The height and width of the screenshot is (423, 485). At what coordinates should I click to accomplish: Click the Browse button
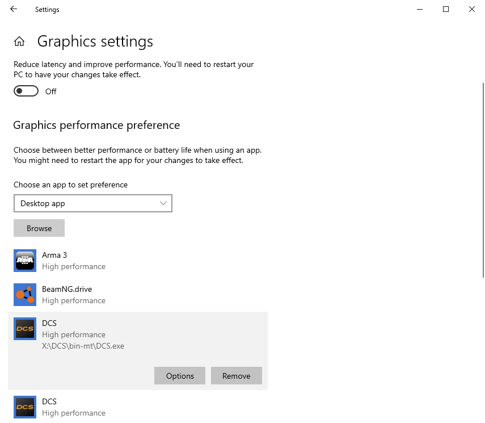(39, 228)
